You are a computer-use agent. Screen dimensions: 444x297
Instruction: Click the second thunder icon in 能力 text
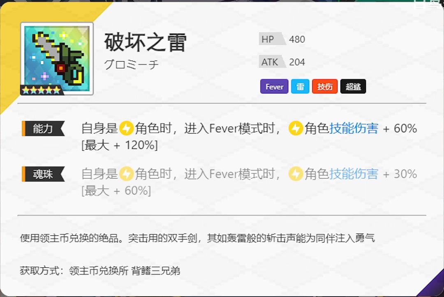[296, 129]
